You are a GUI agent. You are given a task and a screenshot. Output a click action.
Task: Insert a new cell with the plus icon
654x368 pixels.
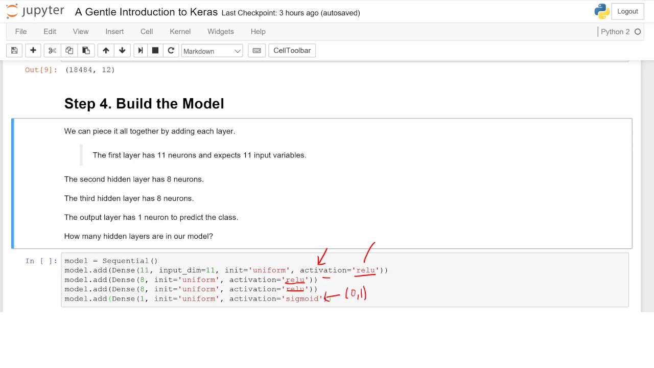[33, 51]
